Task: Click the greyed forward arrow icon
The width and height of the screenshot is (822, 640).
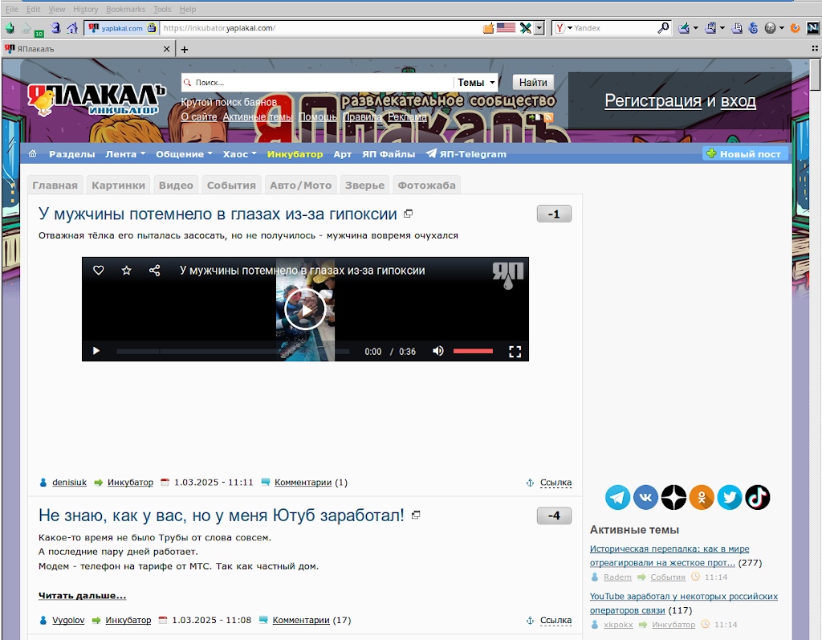Action: pos(26,28)
